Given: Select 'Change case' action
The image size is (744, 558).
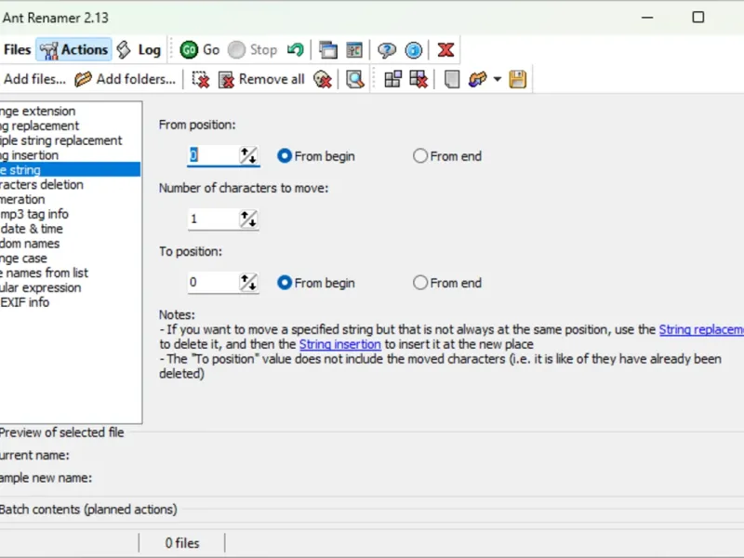Looking at the screenshot, I should [70, 259].
